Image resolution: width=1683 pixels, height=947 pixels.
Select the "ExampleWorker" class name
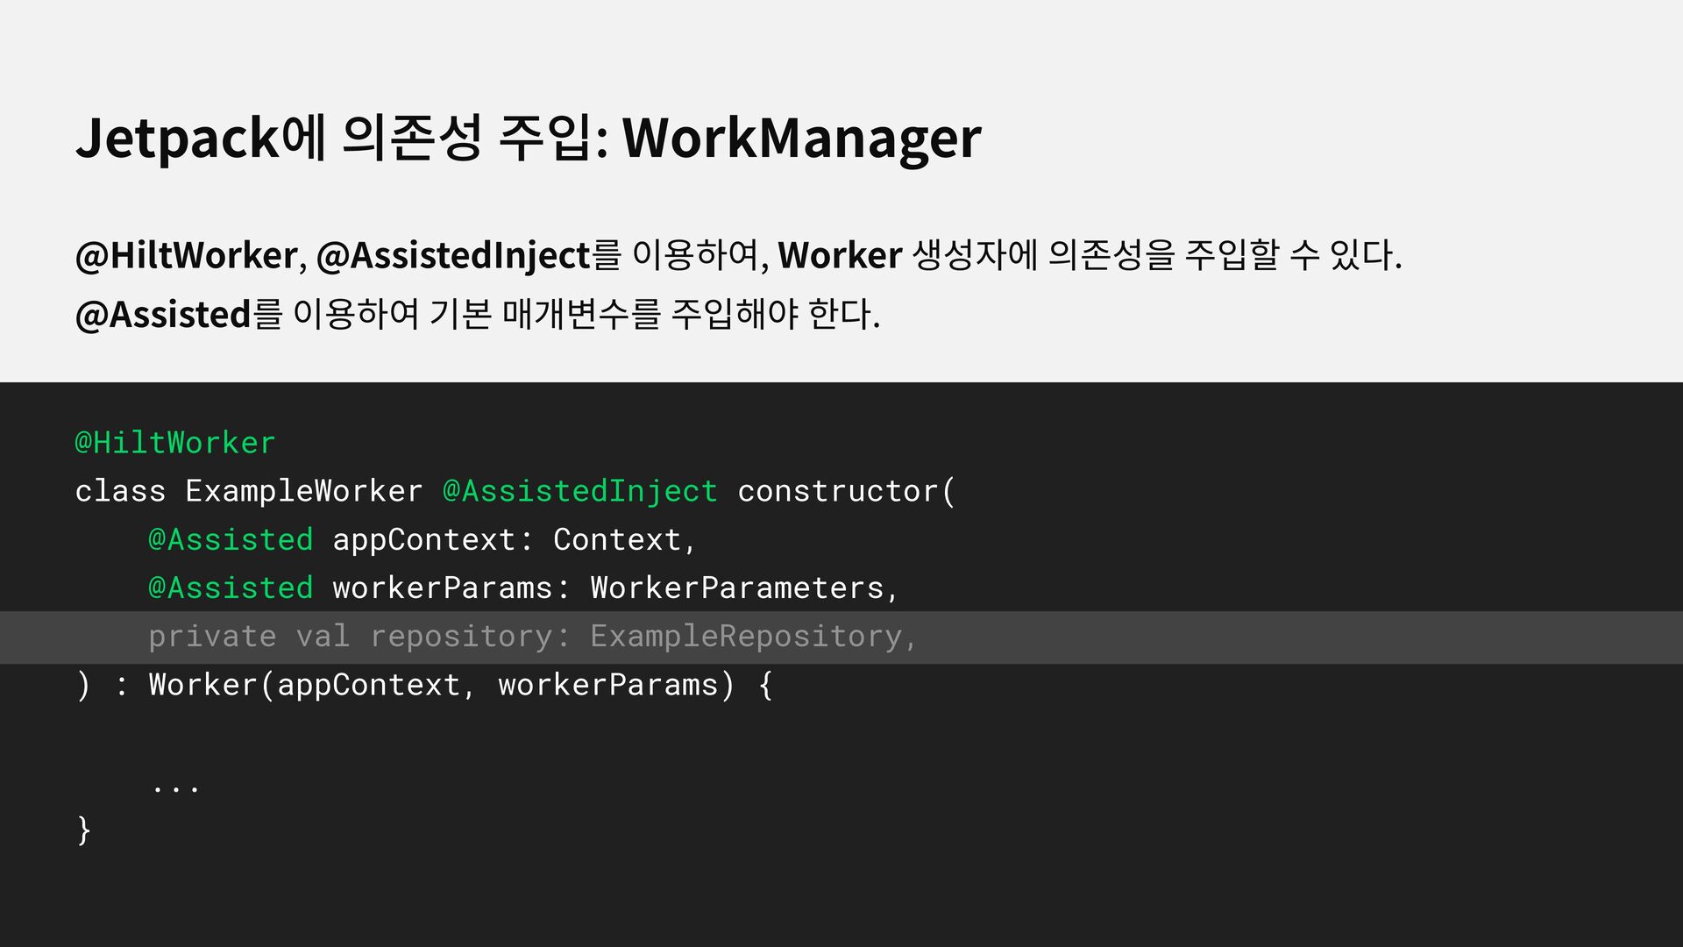pyautogui.click(x=304, y=491)
